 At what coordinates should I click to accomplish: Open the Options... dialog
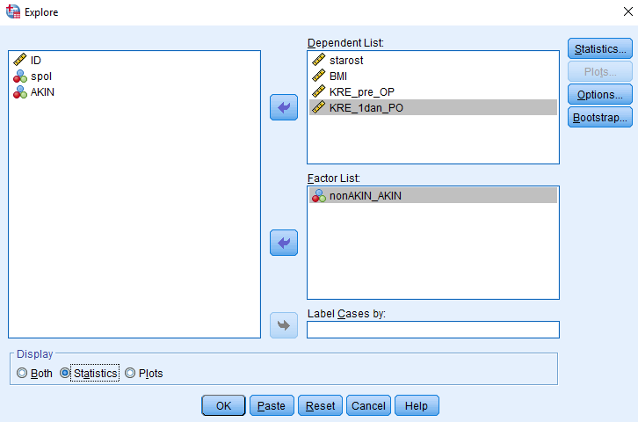600,94
